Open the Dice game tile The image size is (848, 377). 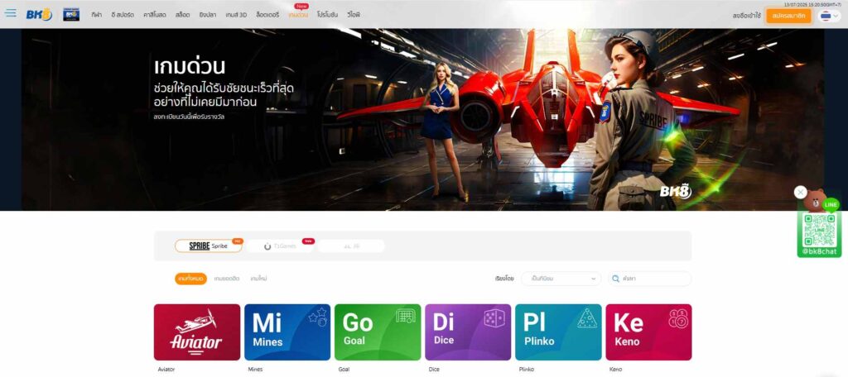468,332
